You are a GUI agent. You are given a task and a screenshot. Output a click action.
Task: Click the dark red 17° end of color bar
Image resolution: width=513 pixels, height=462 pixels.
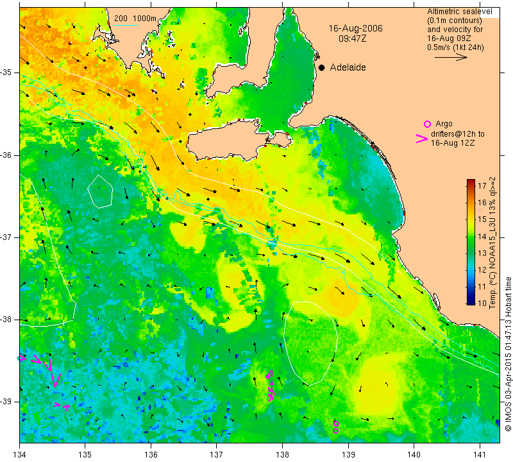coord(471,182)
